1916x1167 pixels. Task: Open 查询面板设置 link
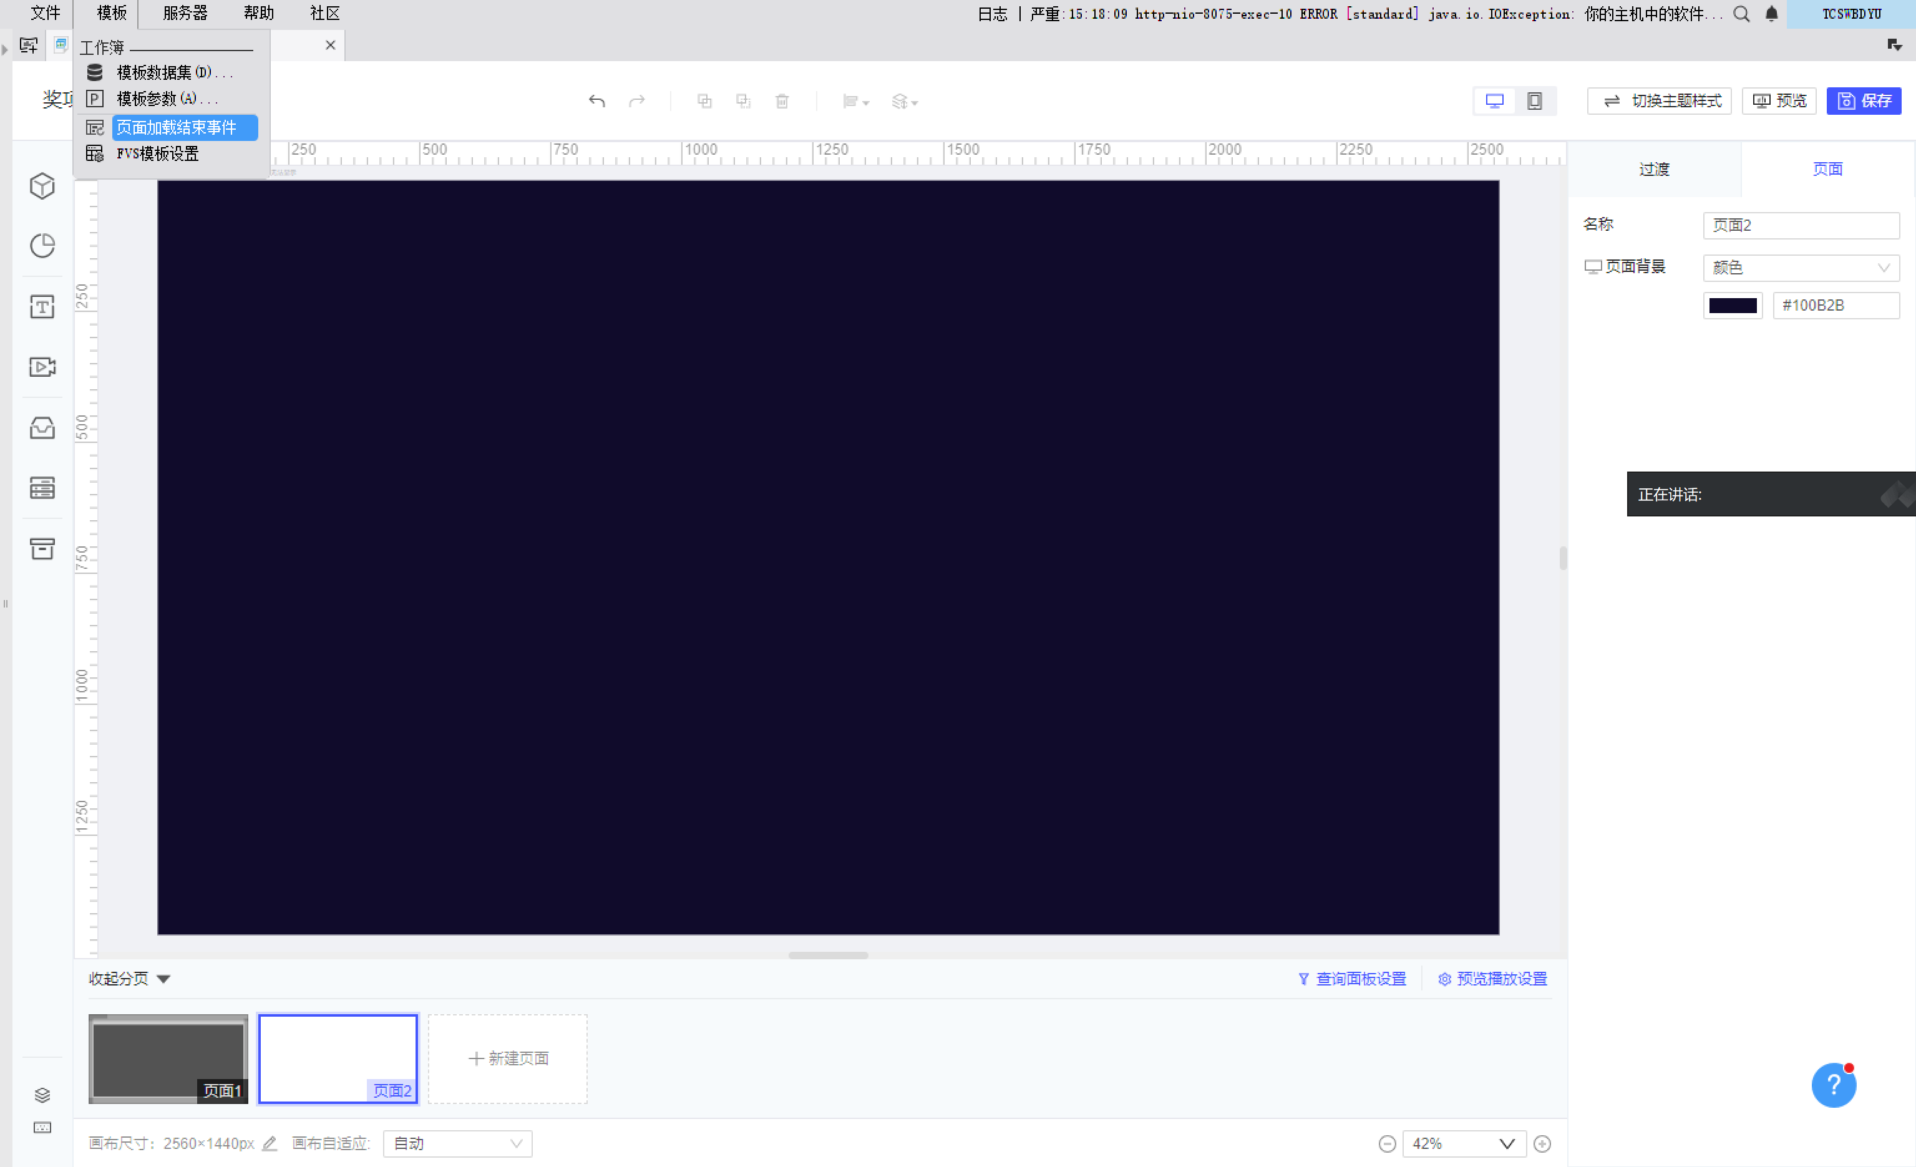point(1351,979)
